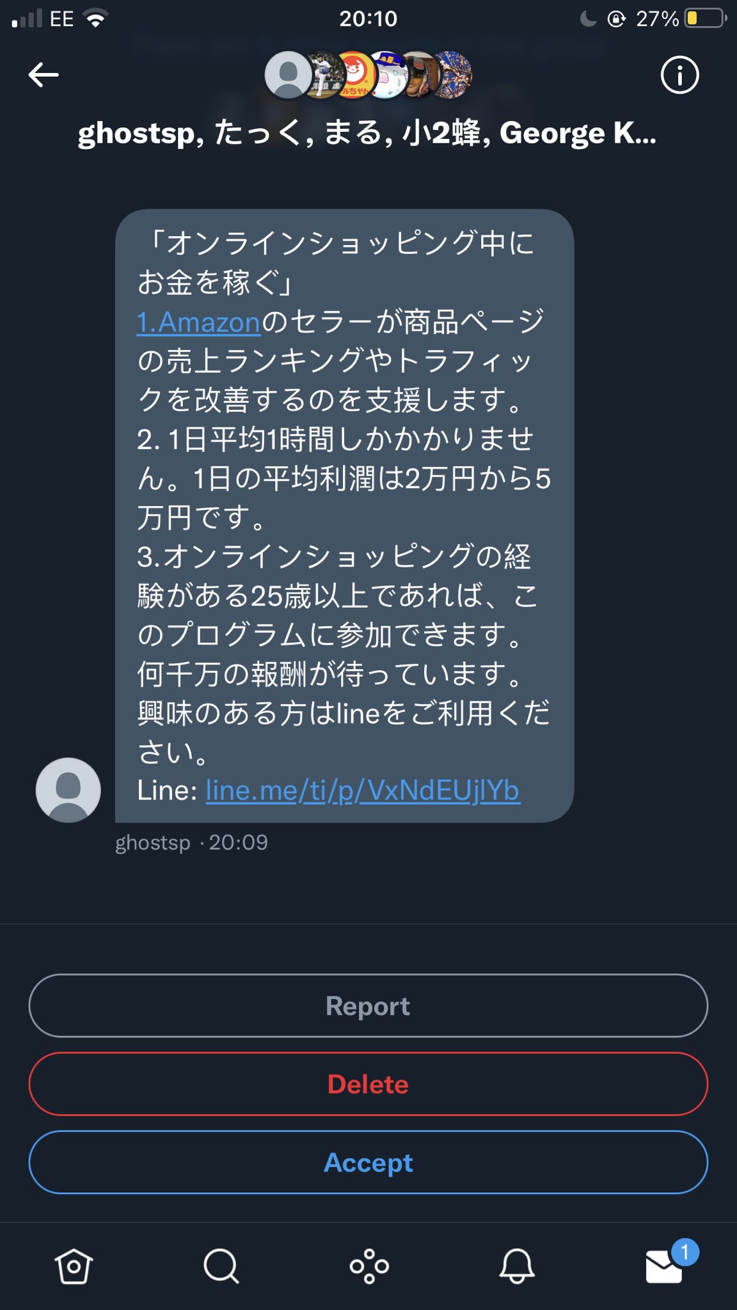Go to Home tab icon
The height and width of the screenshot is (1310, 737).
(74, 1266)
